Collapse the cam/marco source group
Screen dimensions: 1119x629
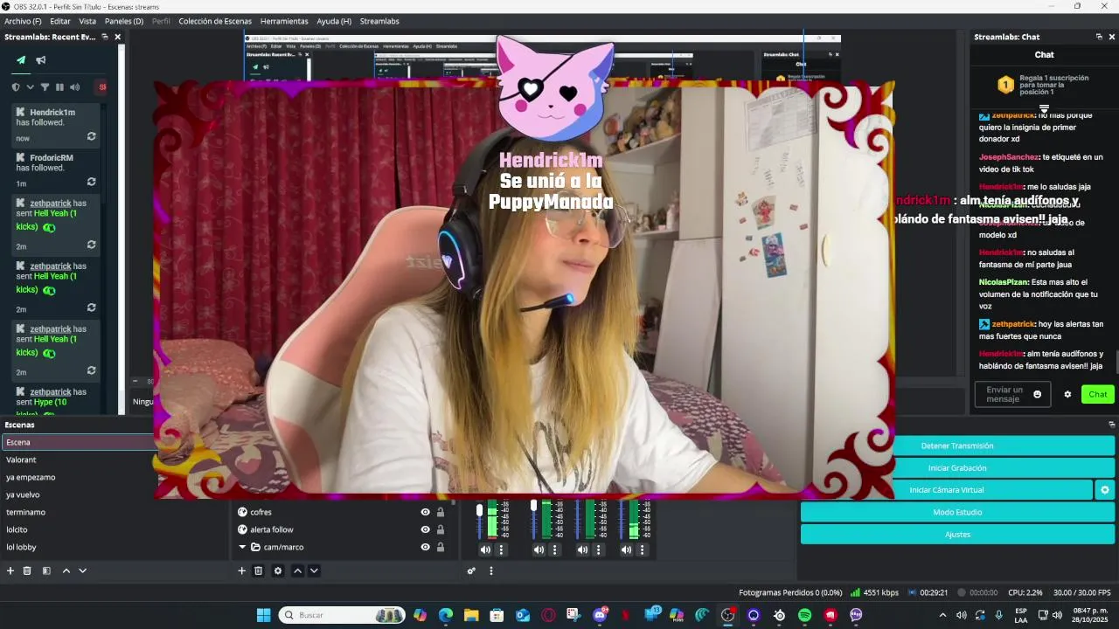(242, 547)
